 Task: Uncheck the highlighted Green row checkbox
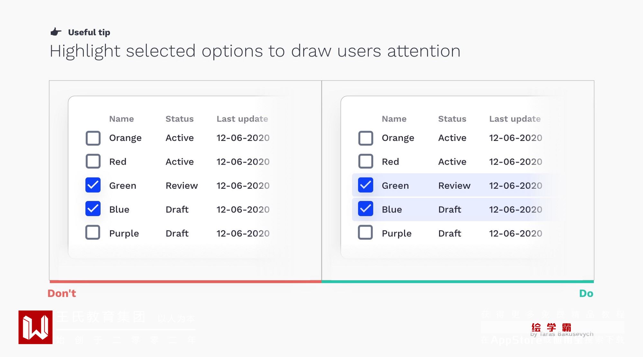click(x=366, y=185)
